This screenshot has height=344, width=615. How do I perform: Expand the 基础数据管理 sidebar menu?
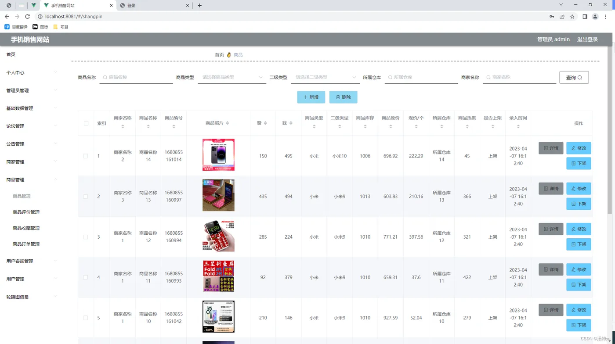pyautogui.click(x=32, y=108)
